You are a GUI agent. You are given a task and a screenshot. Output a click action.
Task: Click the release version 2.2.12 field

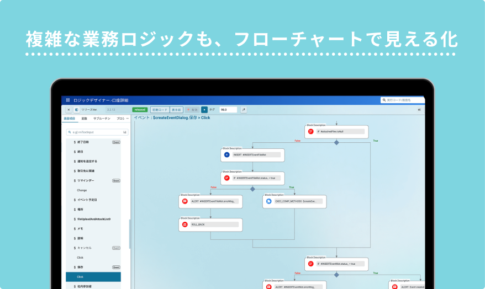(118, 110)
